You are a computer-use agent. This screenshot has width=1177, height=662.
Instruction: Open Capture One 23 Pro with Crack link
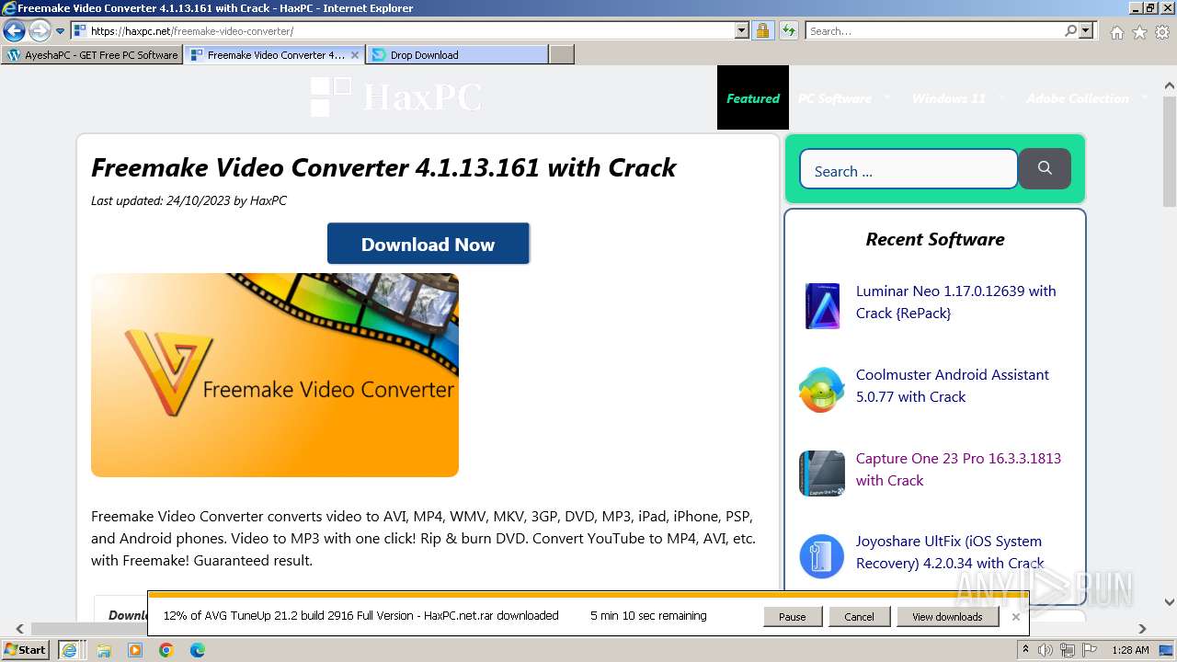958,469
